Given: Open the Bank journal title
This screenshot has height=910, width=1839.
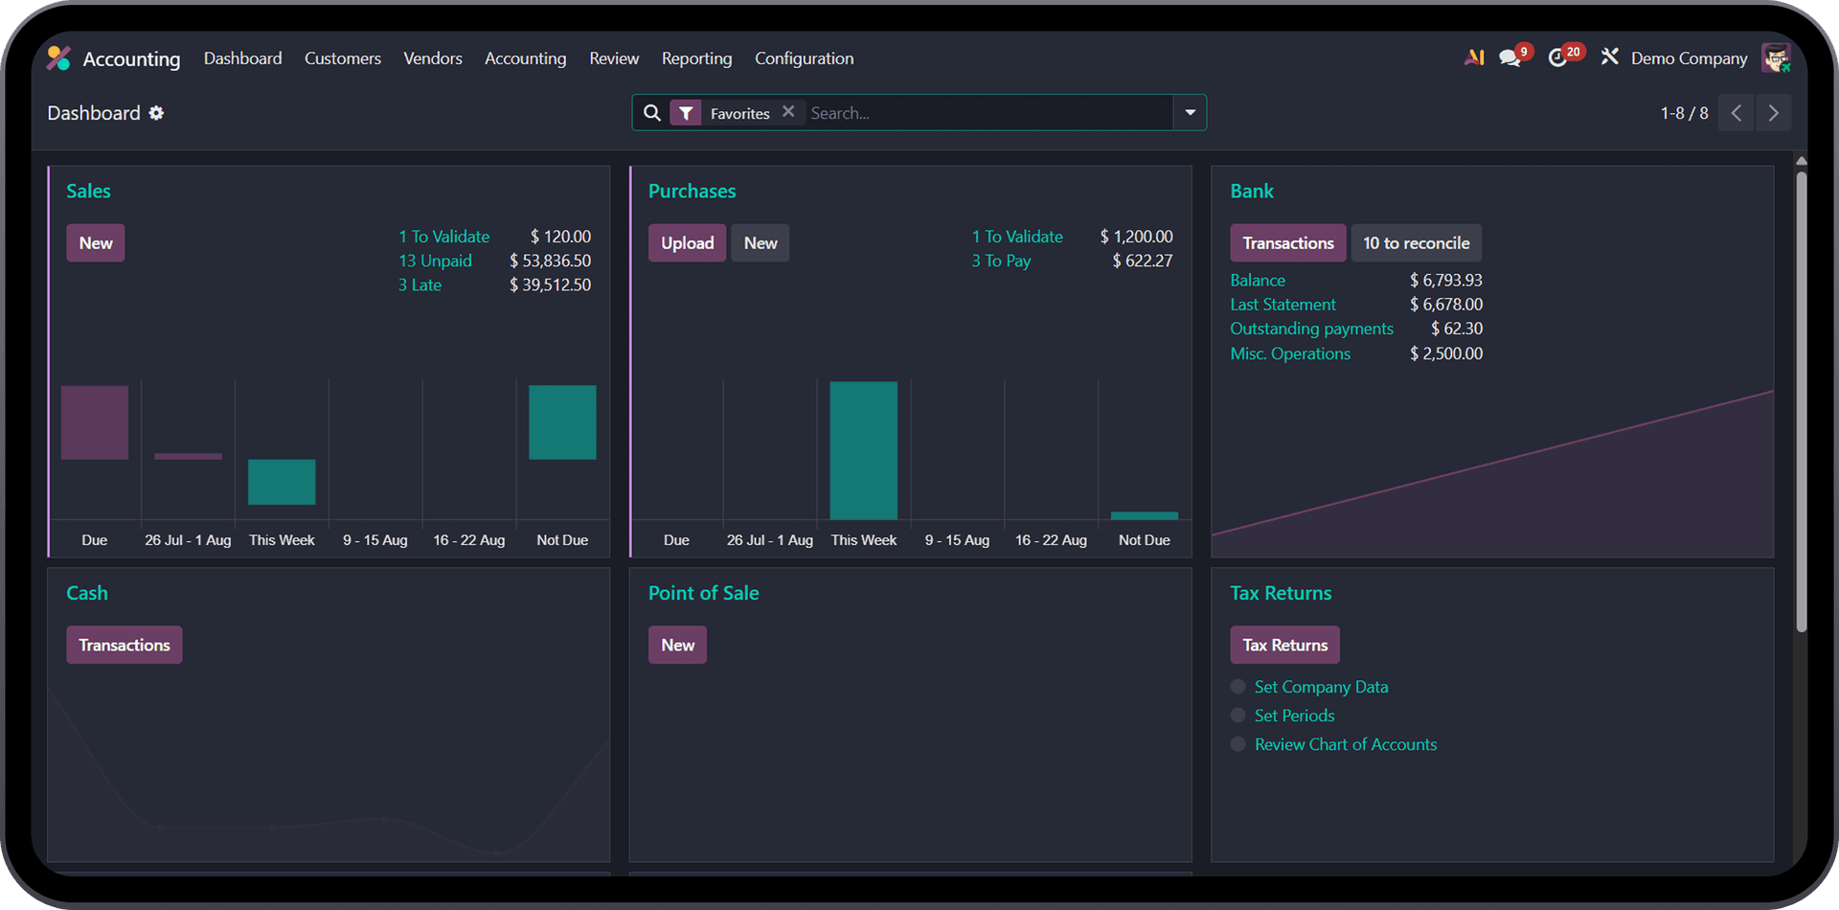Looking at the screenshot, I should pos(1252,191).
